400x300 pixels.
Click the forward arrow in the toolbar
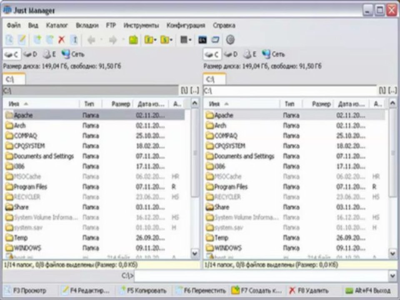113,40
